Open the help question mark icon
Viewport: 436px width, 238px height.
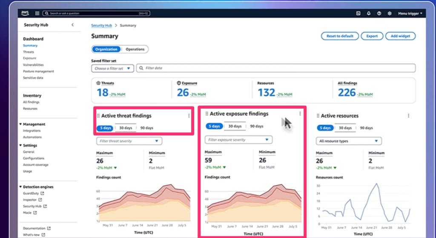379,13
